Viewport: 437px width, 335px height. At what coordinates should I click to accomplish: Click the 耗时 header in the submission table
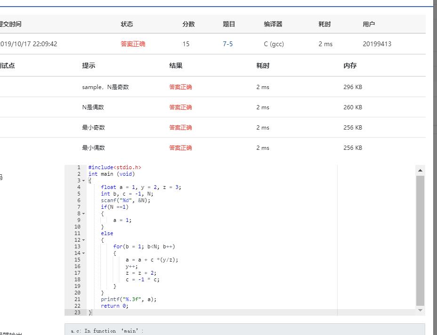(x=324, y=24)
